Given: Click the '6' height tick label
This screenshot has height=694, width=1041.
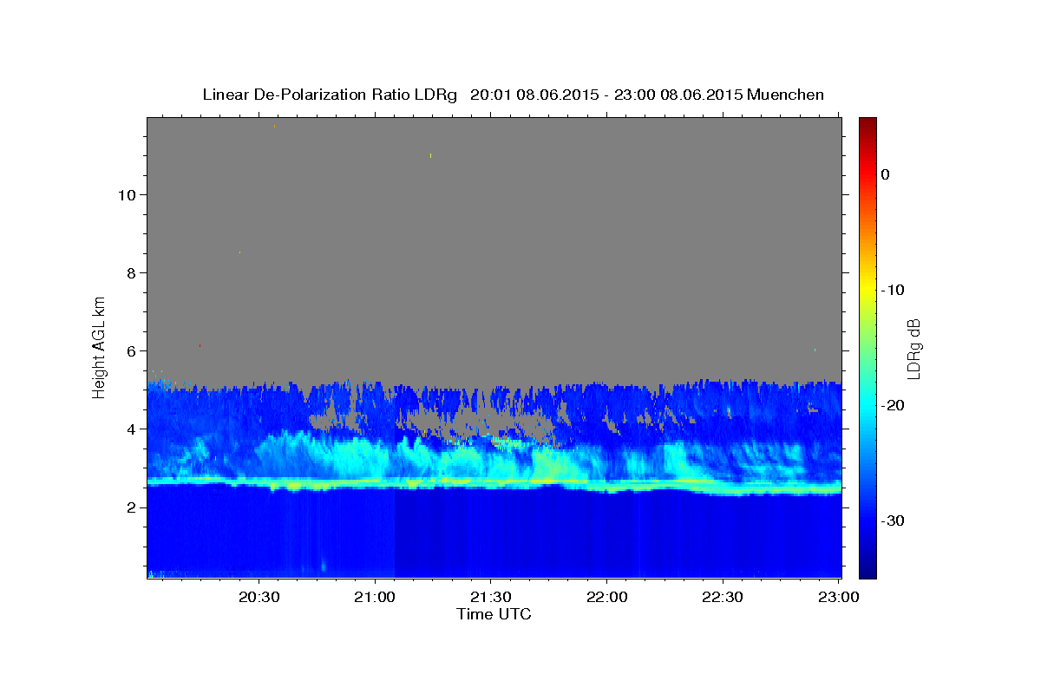Looking at the screenshot, I should [x=131, y=350].
